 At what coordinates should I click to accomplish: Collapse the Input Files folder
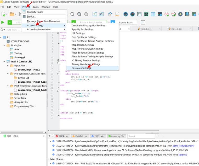click(x=8, y=66)
